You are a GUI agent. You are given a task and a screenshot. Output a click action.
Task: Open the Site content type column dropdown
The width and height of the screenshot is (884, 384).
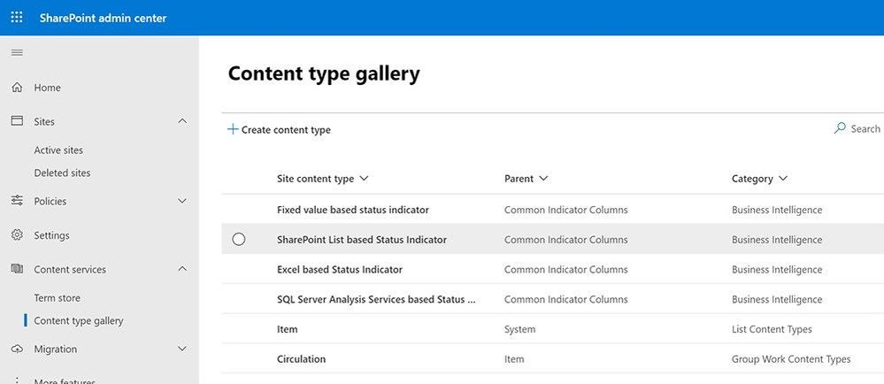[364, 179]
